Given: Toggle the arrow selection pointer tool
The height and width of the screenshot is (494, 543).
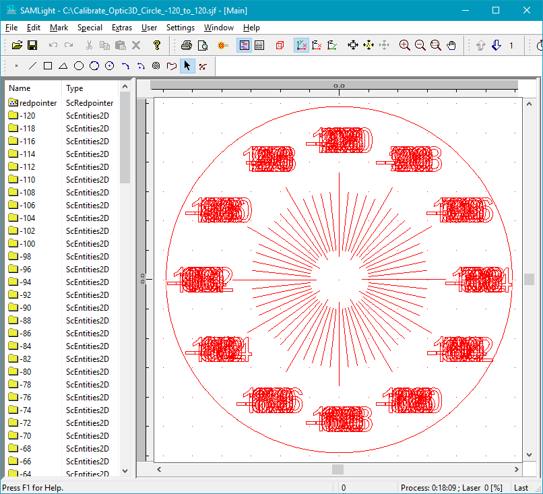Looking at the screenshot, I should pos(187,66).
